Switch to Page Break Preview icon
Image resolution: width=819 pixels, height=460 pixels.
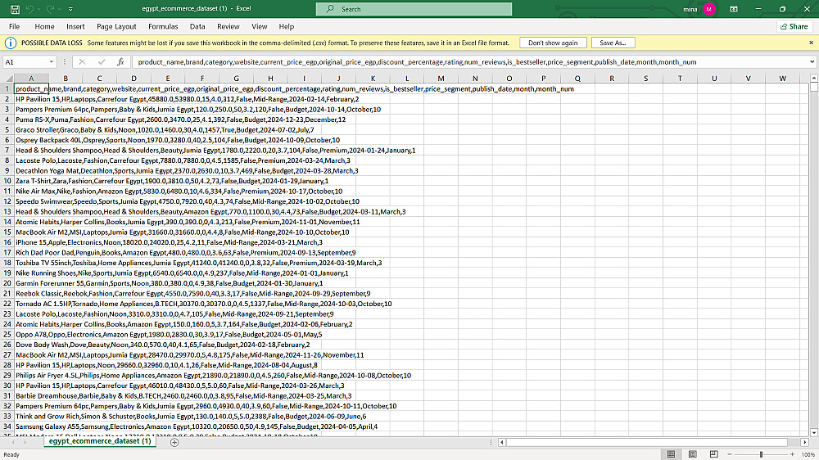(x=713, y=454)
